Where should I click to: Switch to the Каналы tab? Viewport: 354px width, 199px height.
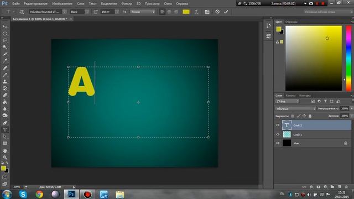tap(290, 96)
